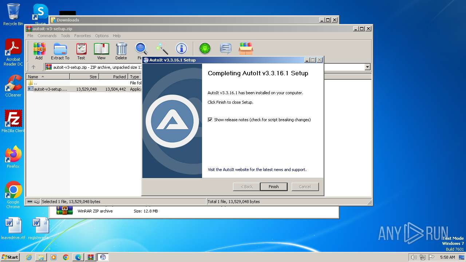Open leavedrive.rtf document on desktop
The height and width of the screenshot is (262, 466).
[13, 229]
